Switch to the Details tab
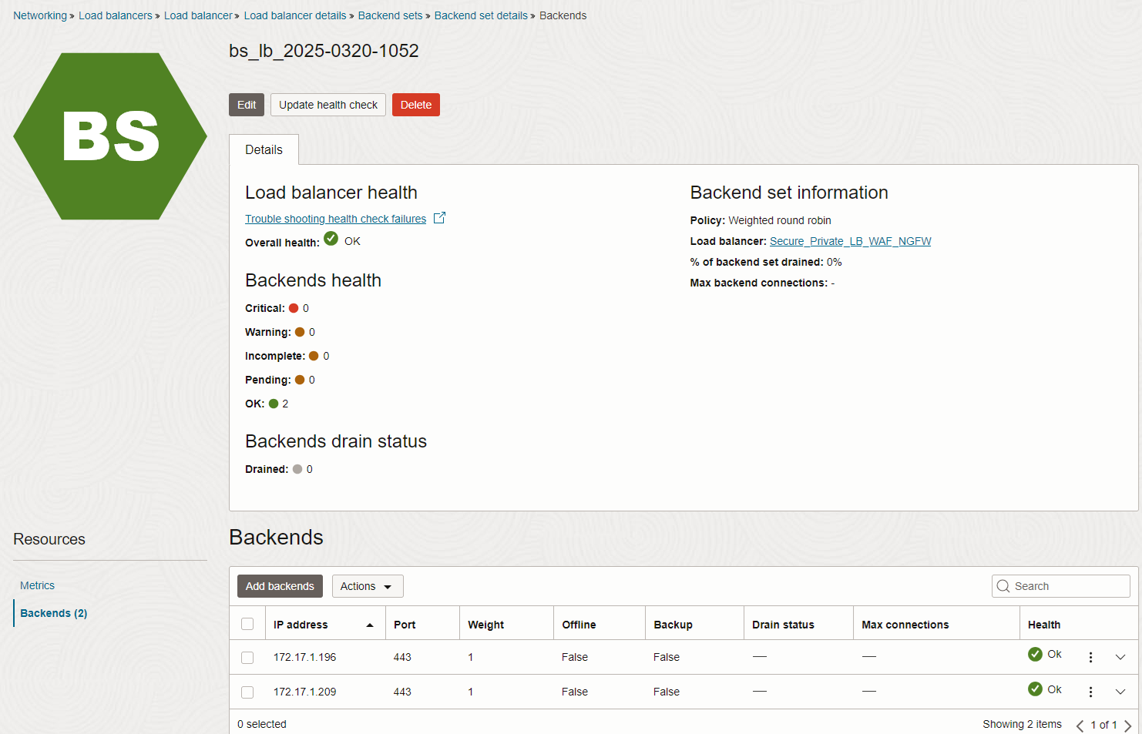This screenshot has width=1142, height=734. click(264, 149)
